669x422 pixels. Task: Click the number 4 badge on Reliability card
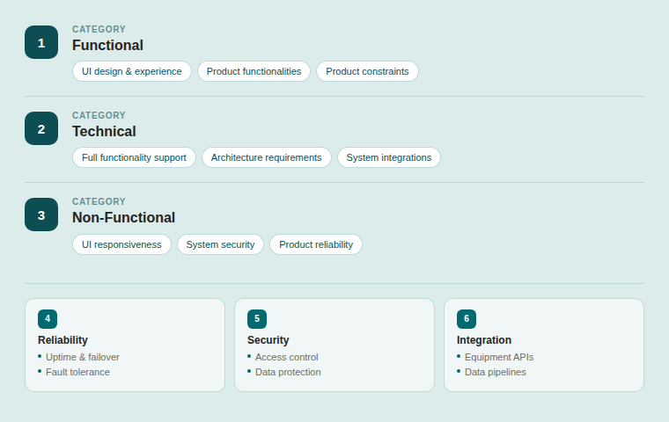[48, 319]
